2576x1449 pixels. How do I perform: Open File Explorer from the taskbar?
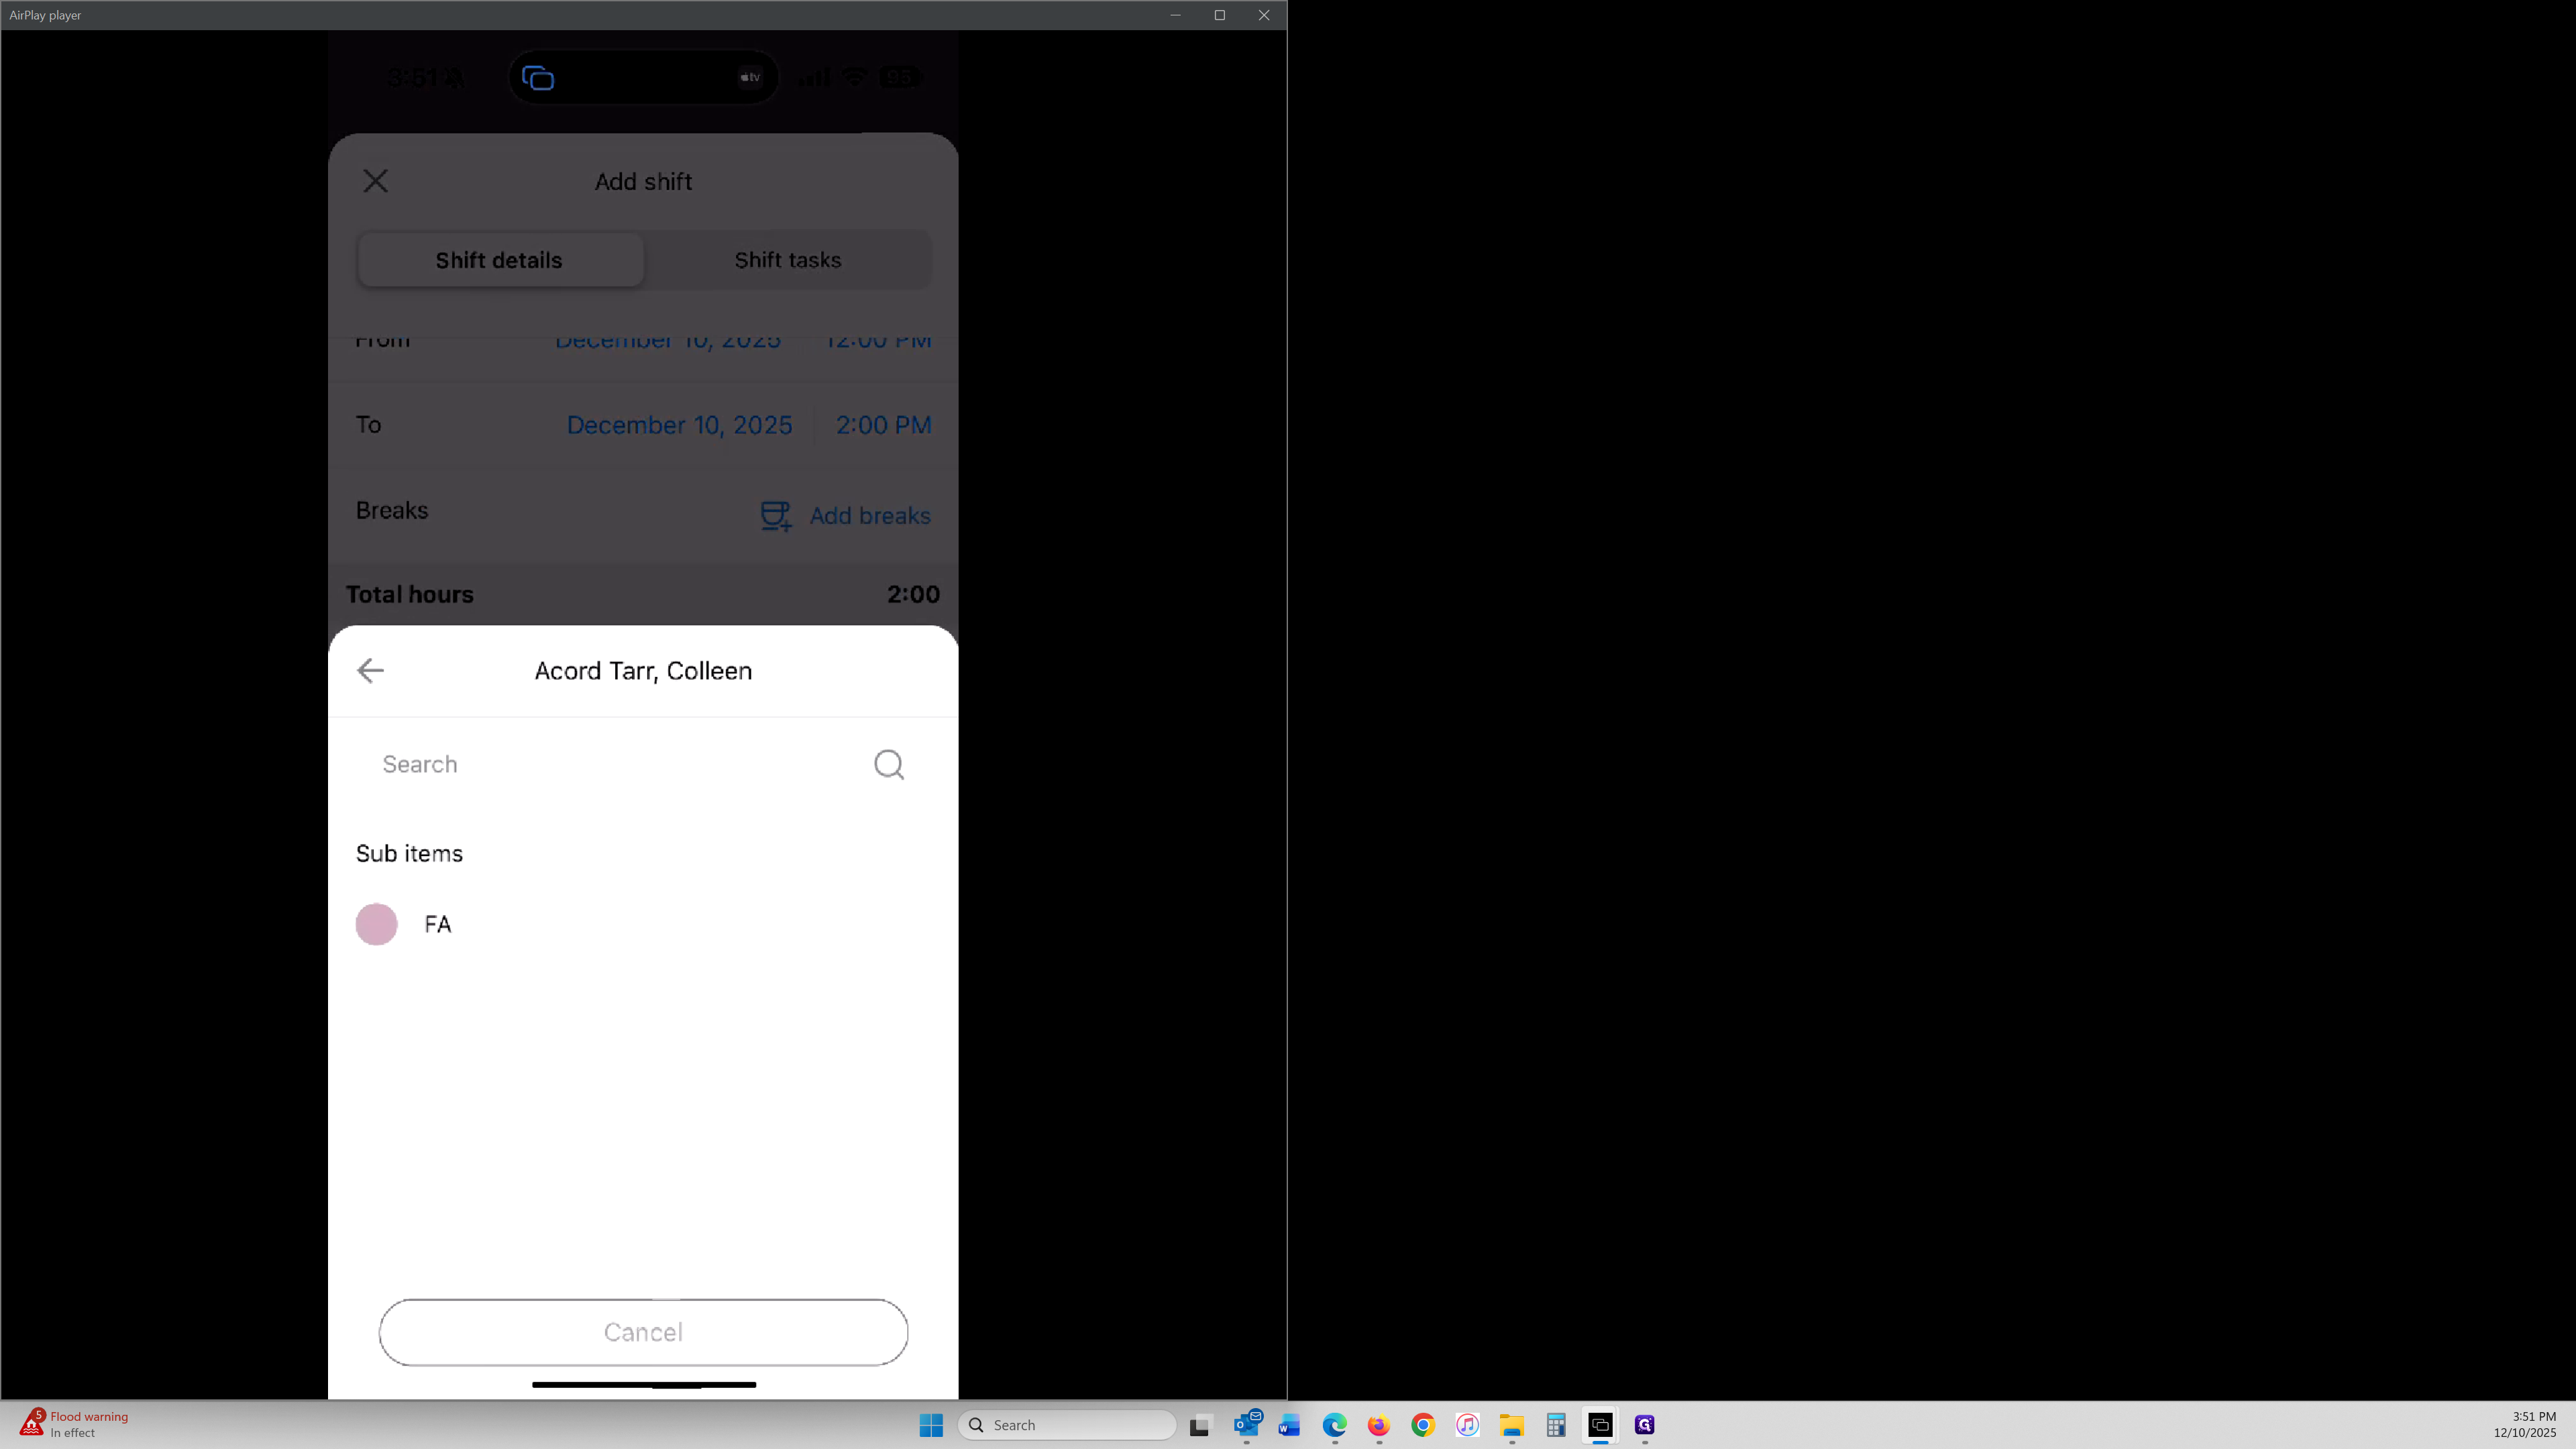(1511, 1425)
